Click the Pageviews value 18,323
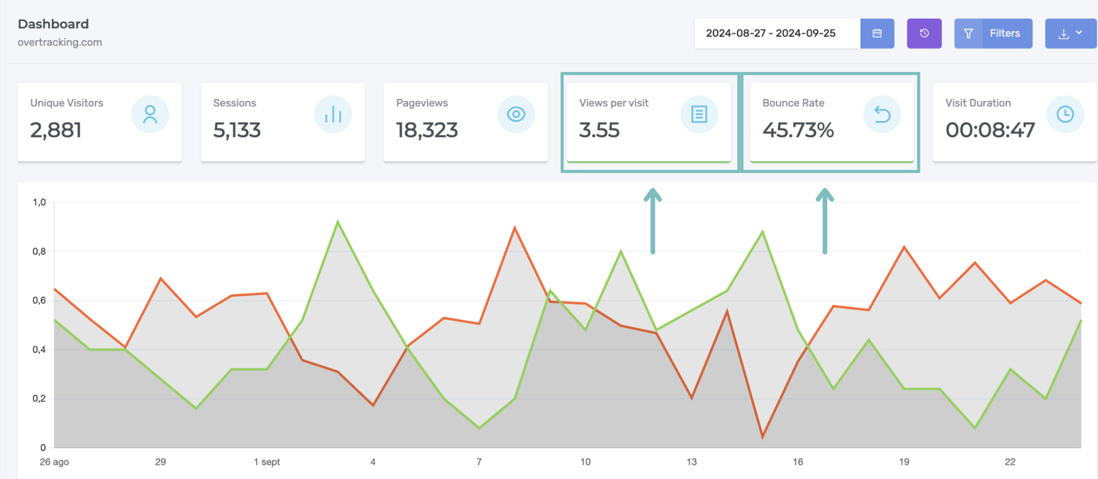1098x479 pixels. coord(427,130)
